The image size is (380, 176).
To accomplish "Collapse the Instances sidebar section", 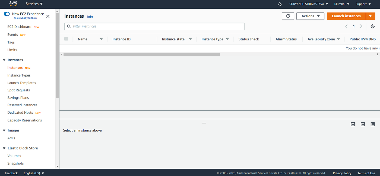I will point(4,60).
